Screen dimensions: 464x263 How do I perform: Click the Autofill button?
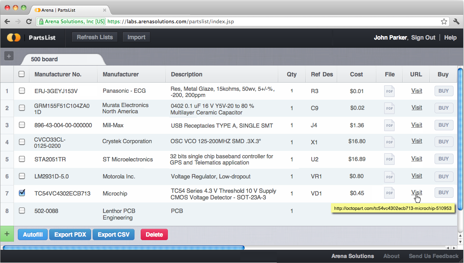33,235
